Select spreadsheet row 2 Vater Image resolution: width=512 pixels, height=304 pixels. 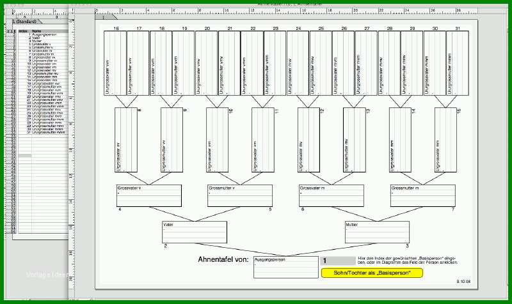[x=43, y=38]
